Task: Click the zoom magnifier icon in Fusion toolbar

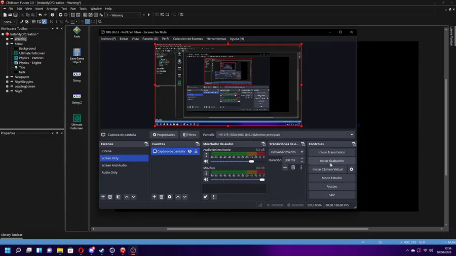Action: (x=100, y=22)
